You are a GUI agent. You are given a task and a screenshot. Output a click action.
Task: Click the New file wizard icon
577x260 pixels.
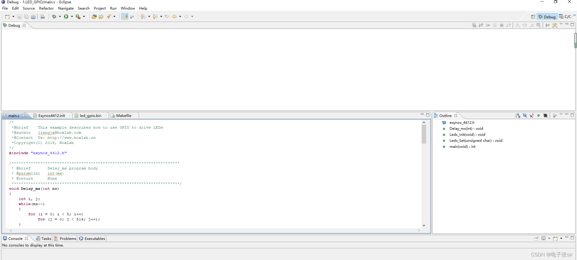[x=8, y=16]
